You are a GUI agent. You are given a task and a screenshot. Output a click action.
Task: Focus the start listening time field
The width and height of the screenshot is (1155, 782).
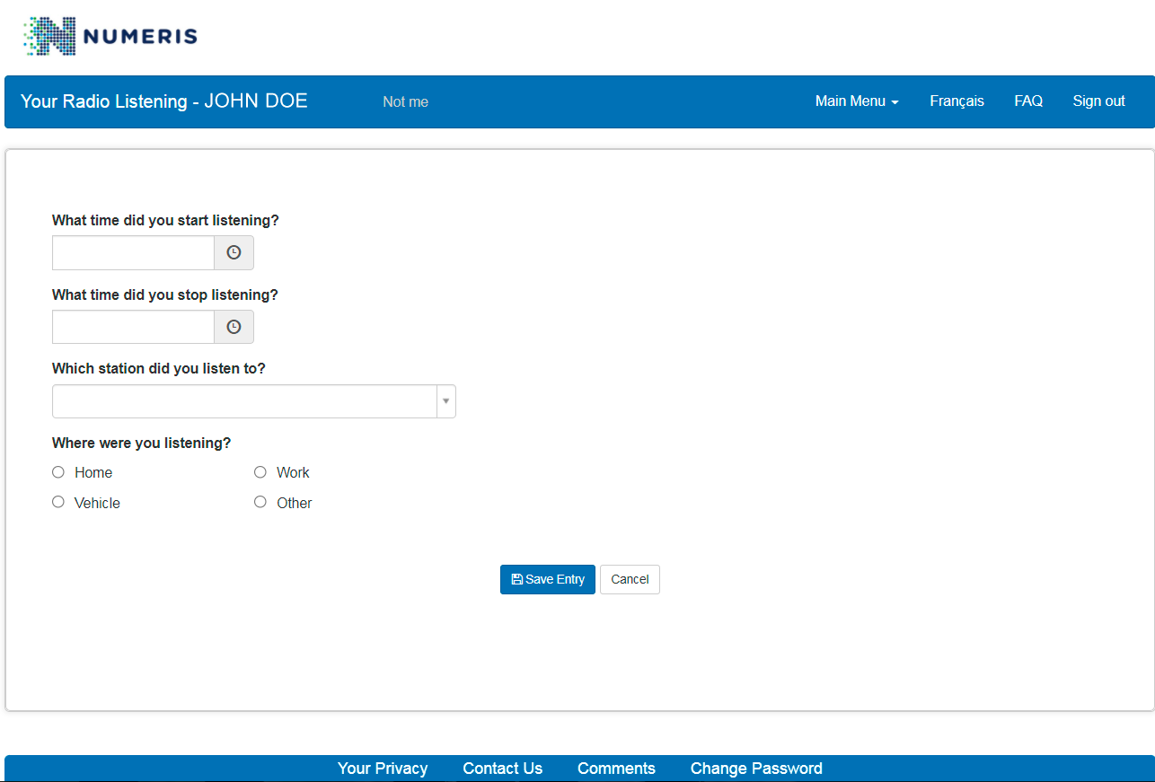133,253
